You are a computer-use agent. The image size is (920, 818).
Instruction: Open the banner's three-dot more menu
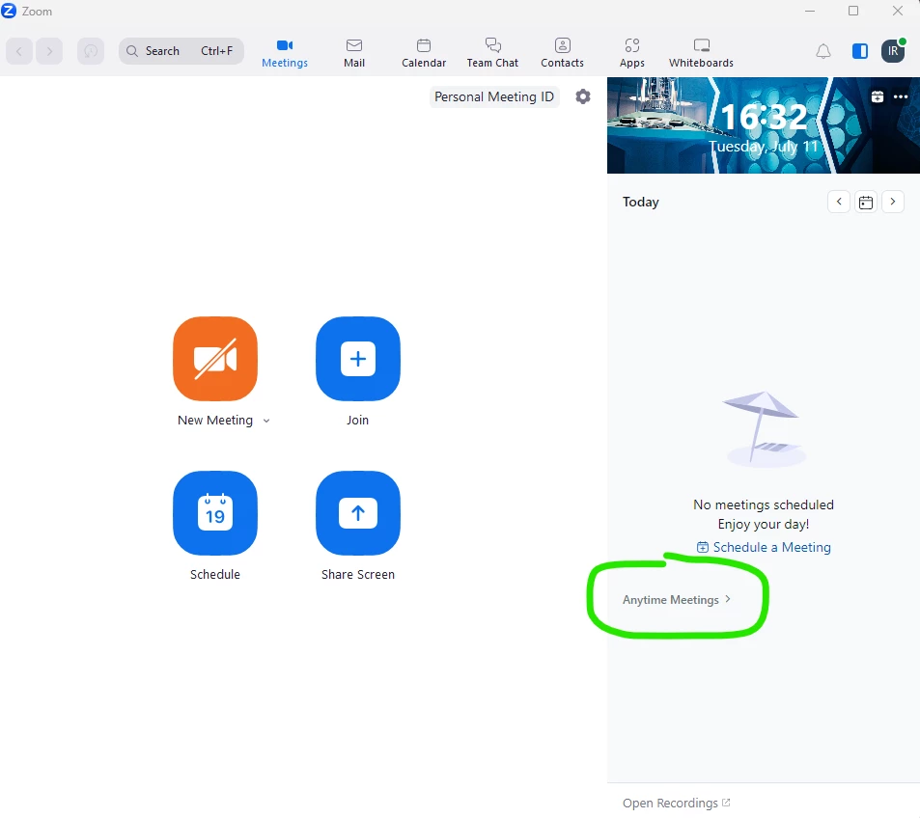[x=901, y=96]
